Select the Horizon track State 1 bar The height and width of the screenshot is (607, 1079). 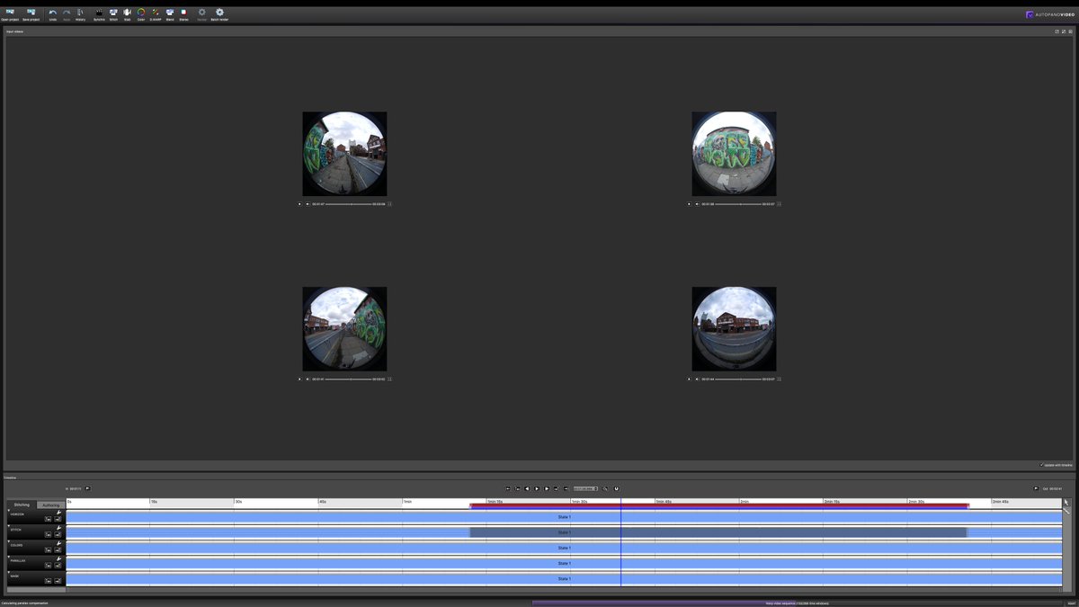[564, 517]
